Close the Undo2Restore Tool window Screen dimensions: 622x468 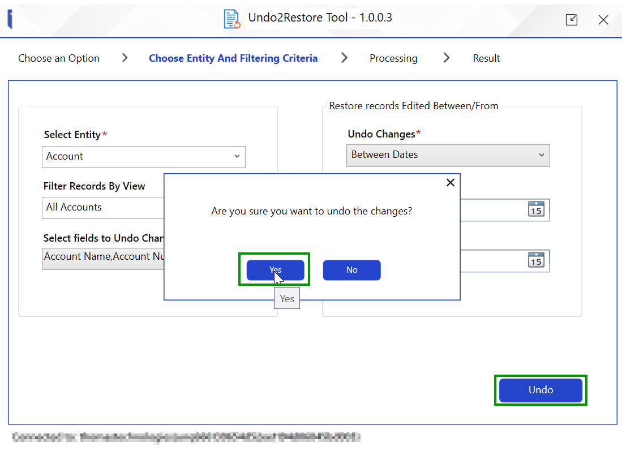(603, 20)
